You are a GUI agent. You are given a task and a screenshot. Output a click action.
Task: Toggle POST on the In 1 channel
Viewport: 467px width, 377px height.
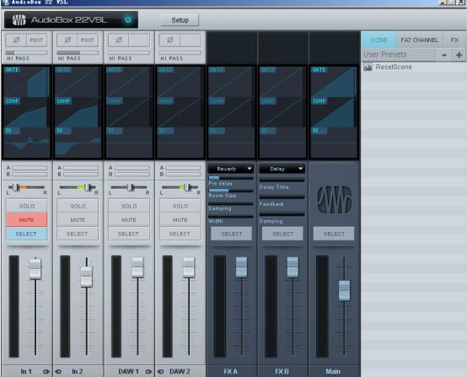(36, 40)
